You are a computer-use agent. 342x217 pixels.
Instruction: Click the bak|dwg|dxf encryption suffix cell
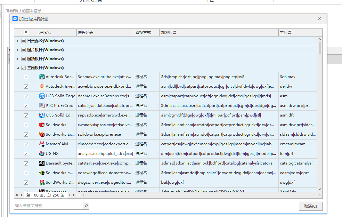219,182
